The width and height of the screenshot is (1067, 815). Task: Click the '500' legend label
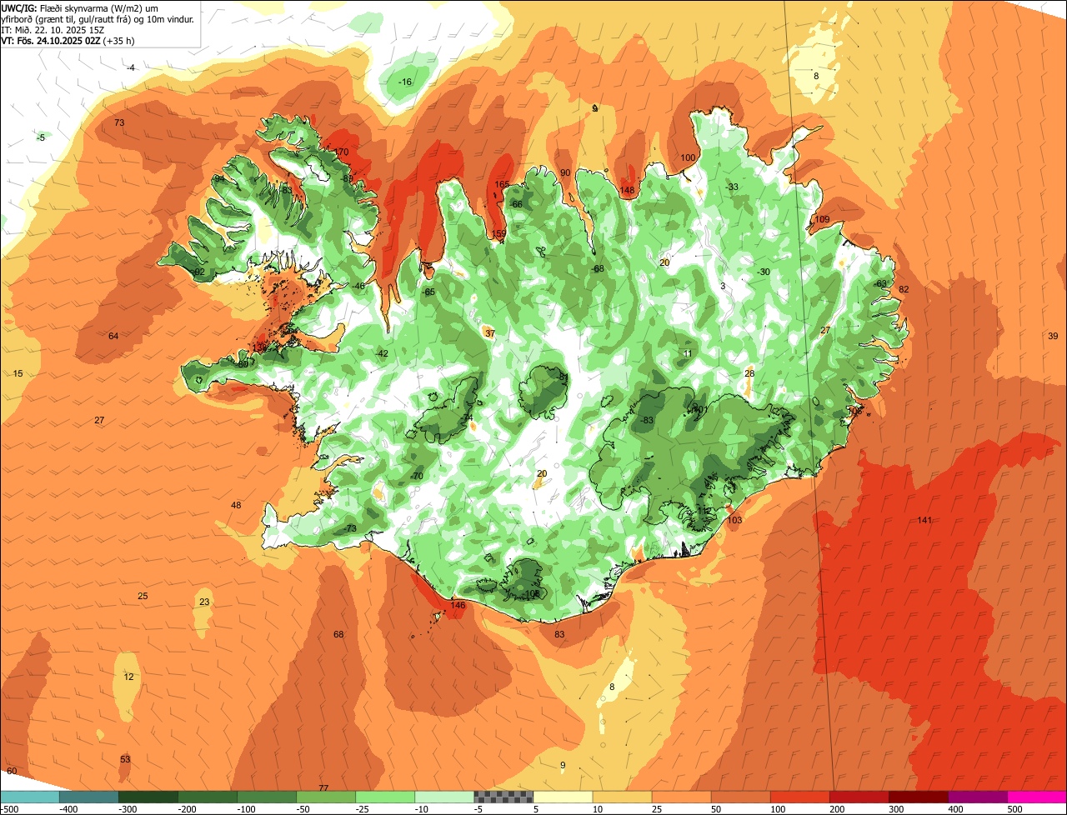[x=1015, y=809]
